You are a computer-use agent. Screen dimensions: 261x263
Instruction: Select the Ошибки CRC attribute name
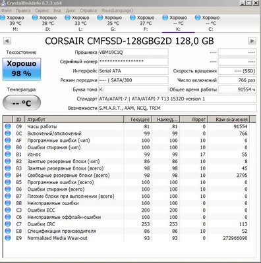click(x=41, y=224)
